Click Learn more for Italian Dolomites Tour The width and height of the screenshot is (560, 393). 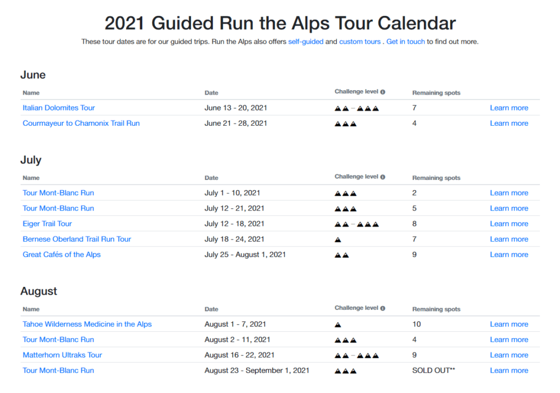pos(509,108)
